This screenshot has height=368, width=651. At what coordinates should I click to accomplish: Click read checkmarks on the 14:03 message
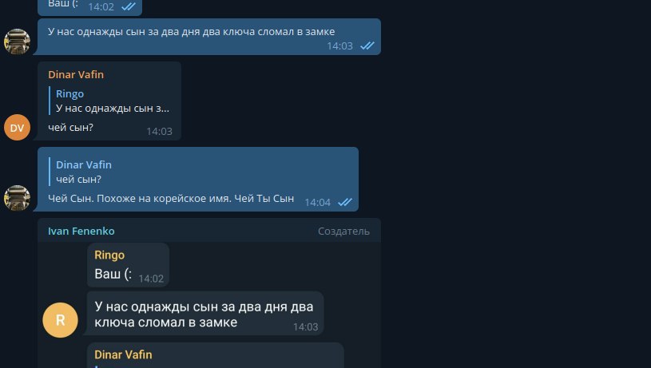(x=367, y=46)
